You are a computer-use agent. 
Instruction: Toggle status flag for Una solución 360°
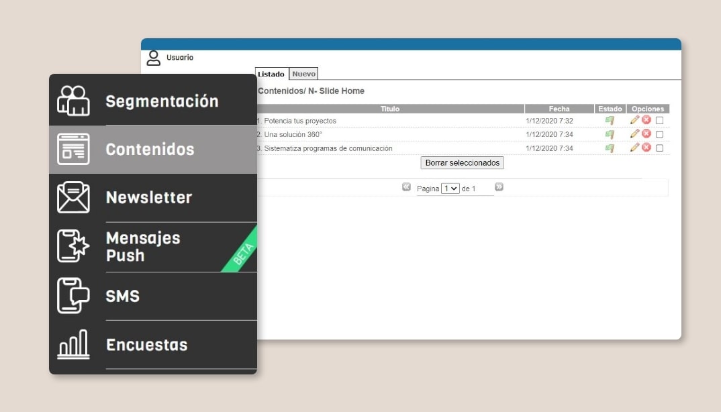point(610,134)
